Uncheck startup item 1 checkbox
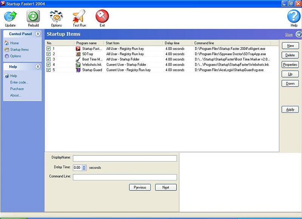 tap(49, 49)
